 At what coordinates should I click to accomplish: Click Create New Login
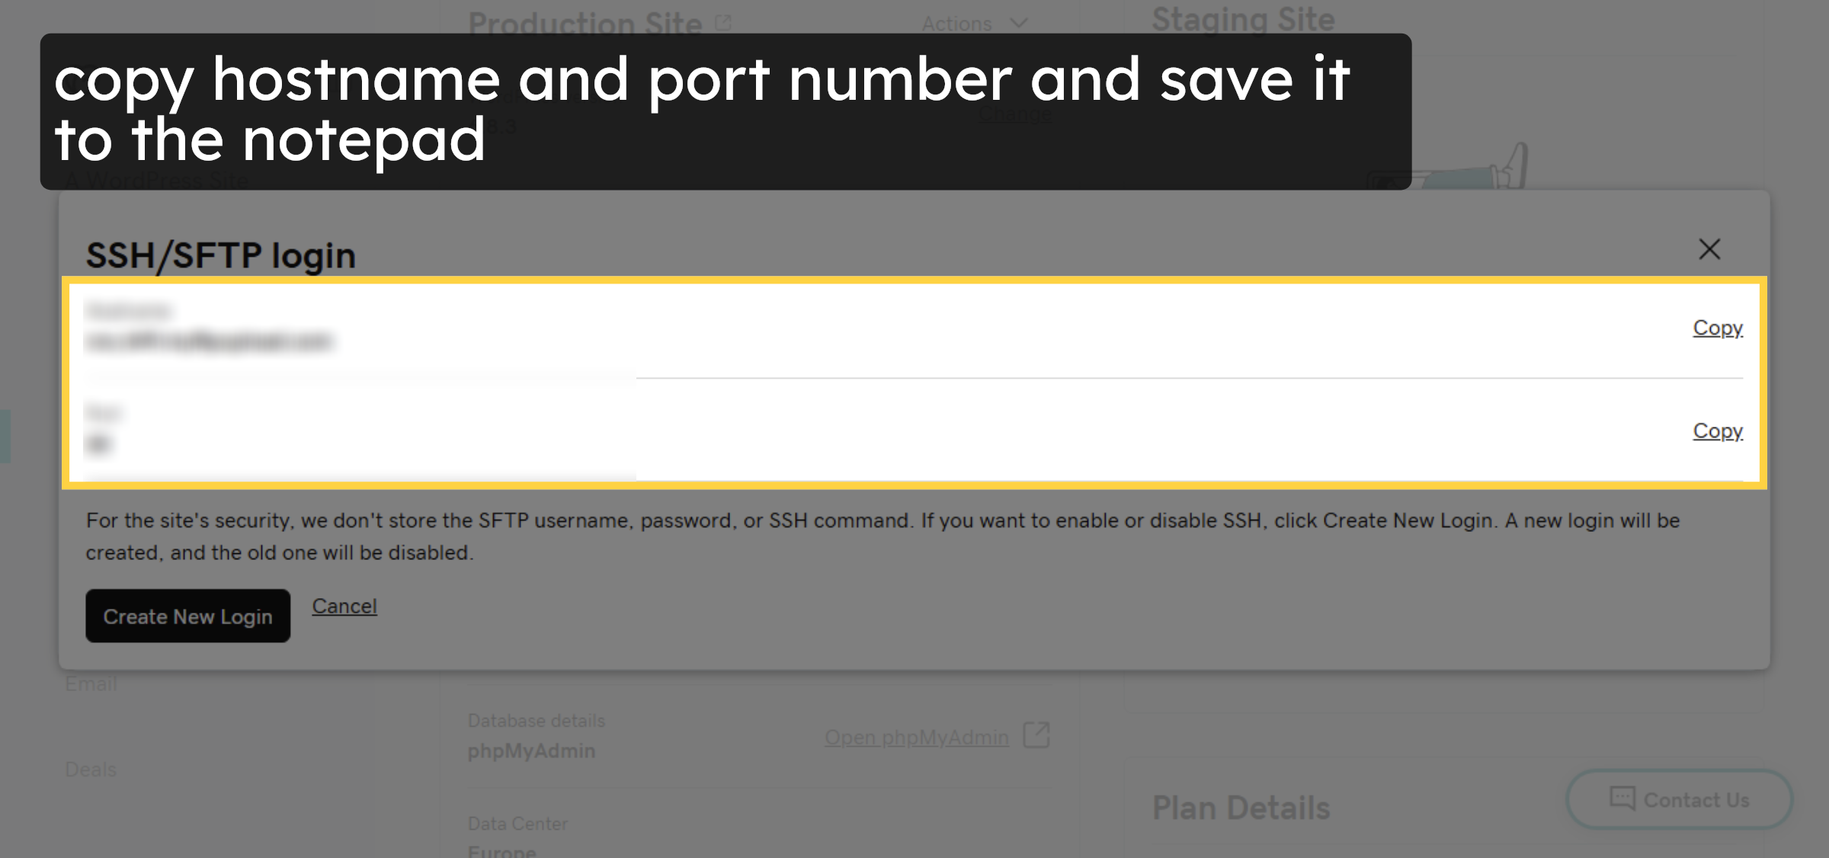click(187, 616)
